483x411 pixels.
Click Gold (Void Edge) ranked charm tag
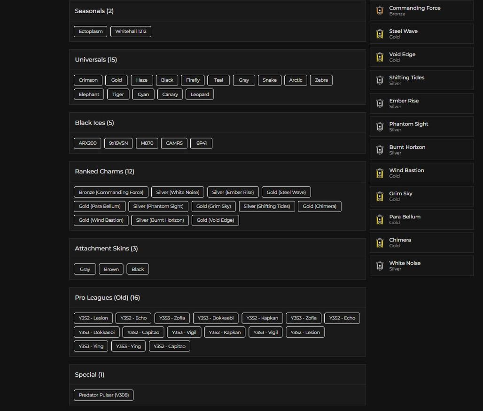(x=215, y=220)
